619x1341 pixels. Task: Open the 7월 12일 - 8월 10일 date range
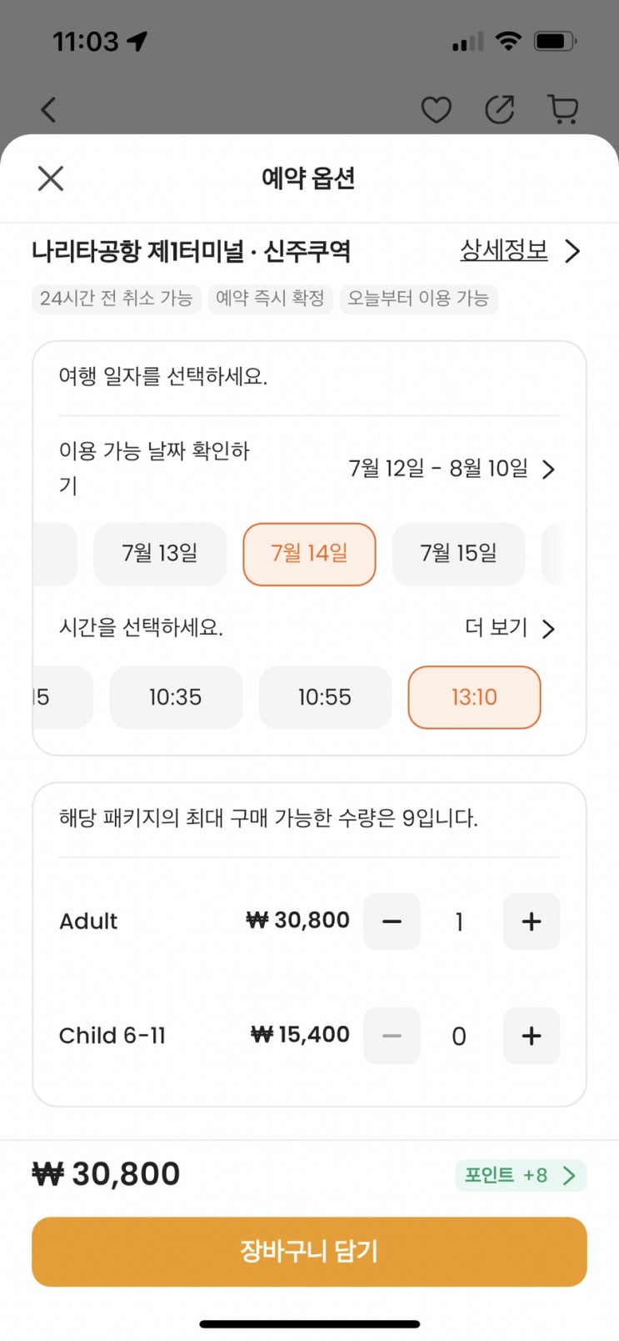(x=451, y=469)
